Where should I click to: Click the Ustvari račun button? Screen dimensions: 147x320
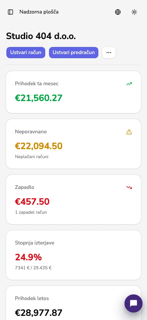click(26, 53)
